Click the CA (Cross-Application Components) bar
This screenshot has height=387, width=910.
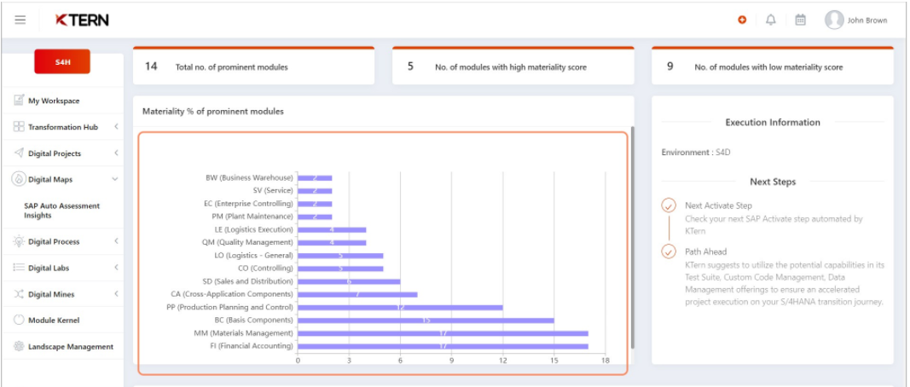(357, 294)
